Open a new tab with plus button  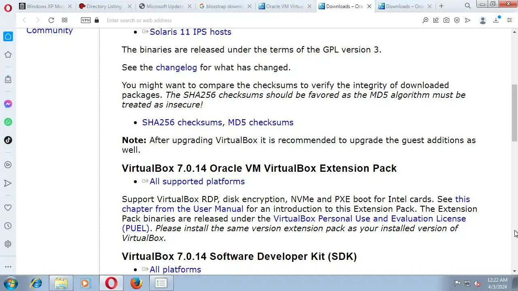441,6
